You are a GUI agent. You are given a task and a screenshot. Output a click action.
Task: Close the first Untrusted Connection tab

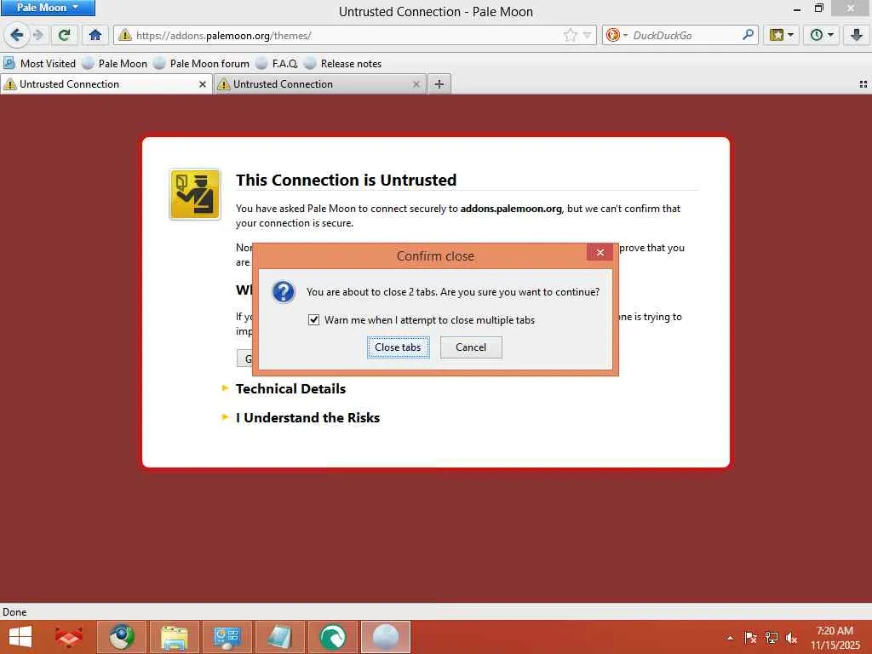pos(203,84)
